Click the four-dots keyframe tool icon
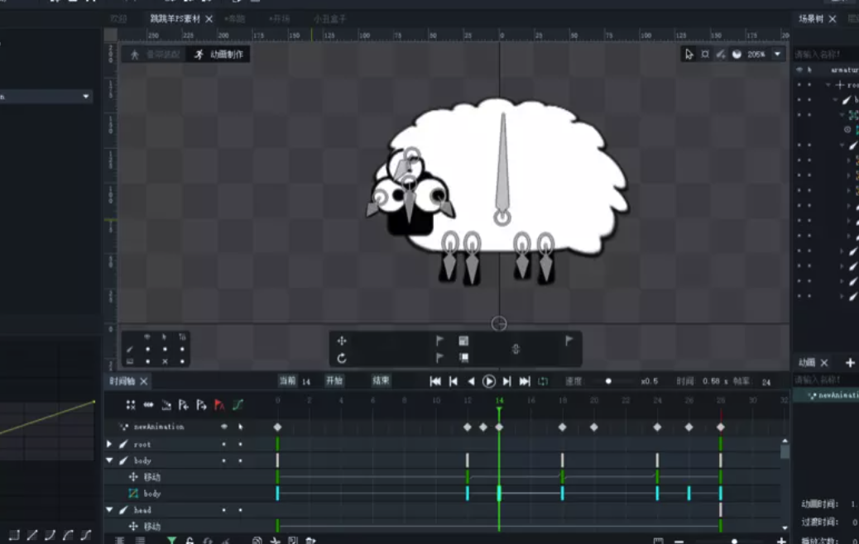Viewport: 859px width, 544px height. click(x=131, y=405)
